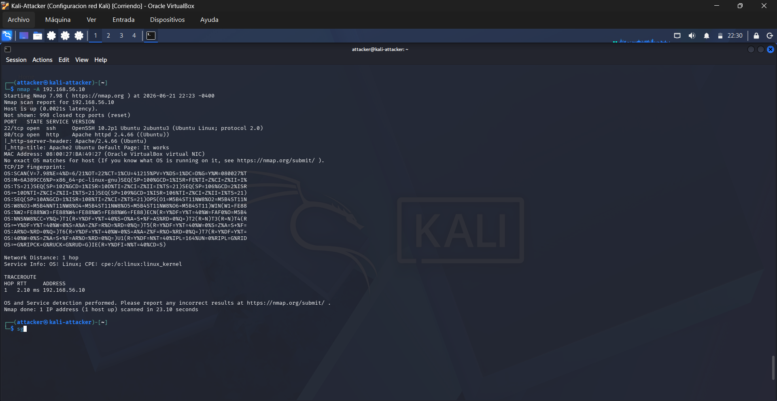777x401 pixels.
Task: Open the file manager folder icon
Action: pyautogui.click(x=38, y=36)
